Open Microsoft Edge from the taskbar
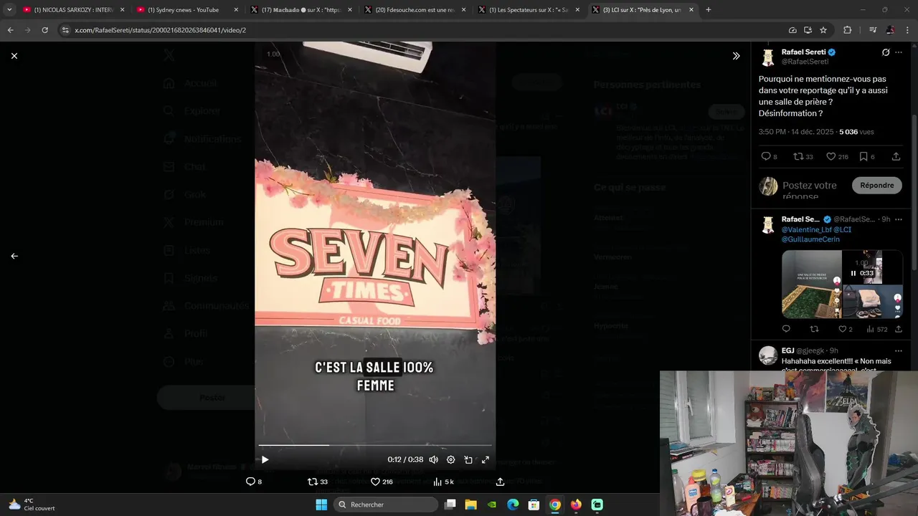The height and width of the screenshot is (516, 918). tap(513, 505)
